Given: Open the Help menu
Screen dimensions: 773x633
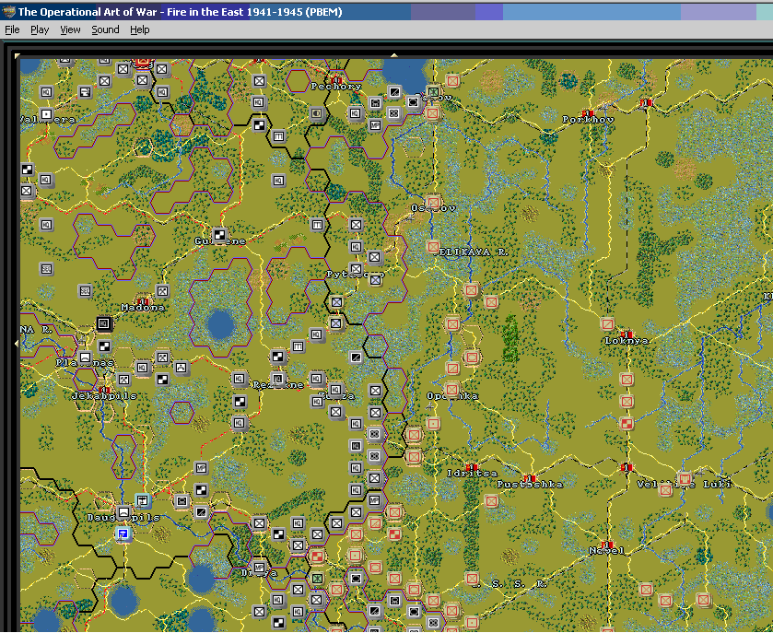Looking at the screenshot, I should coord(139,29).
